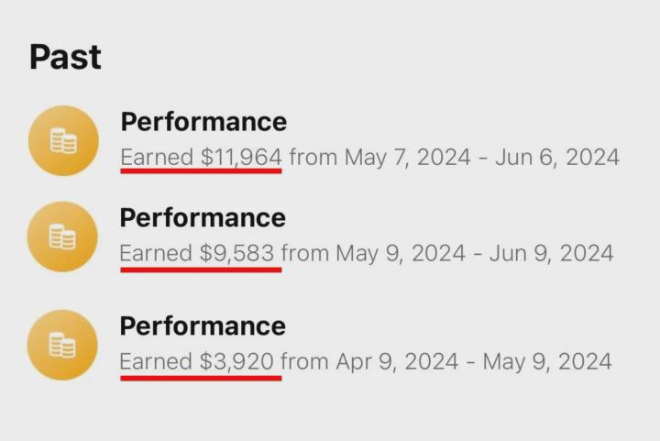Click the "Earned $11,964" amount text
The height and width of the screenshot is (441, 660).
(x=201, y=157)
